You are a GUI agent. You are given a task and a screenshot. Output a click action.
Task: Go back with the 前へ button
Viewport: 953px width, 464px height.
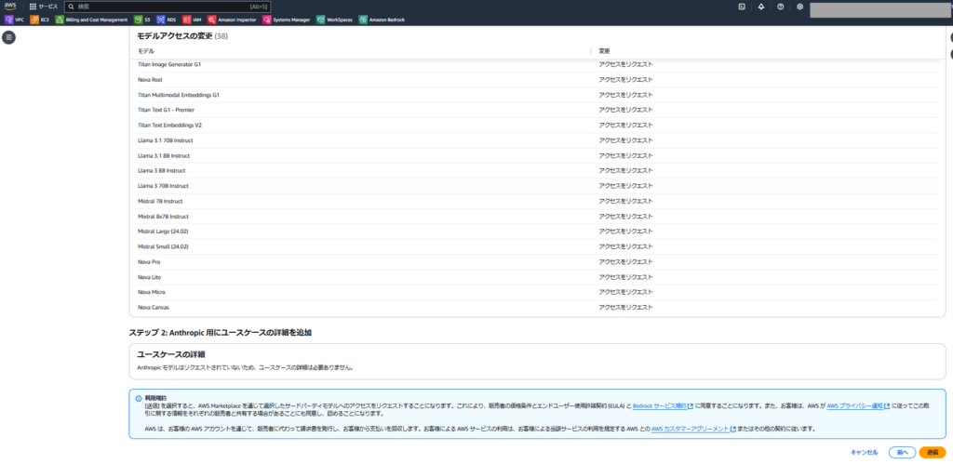[902, 452]
